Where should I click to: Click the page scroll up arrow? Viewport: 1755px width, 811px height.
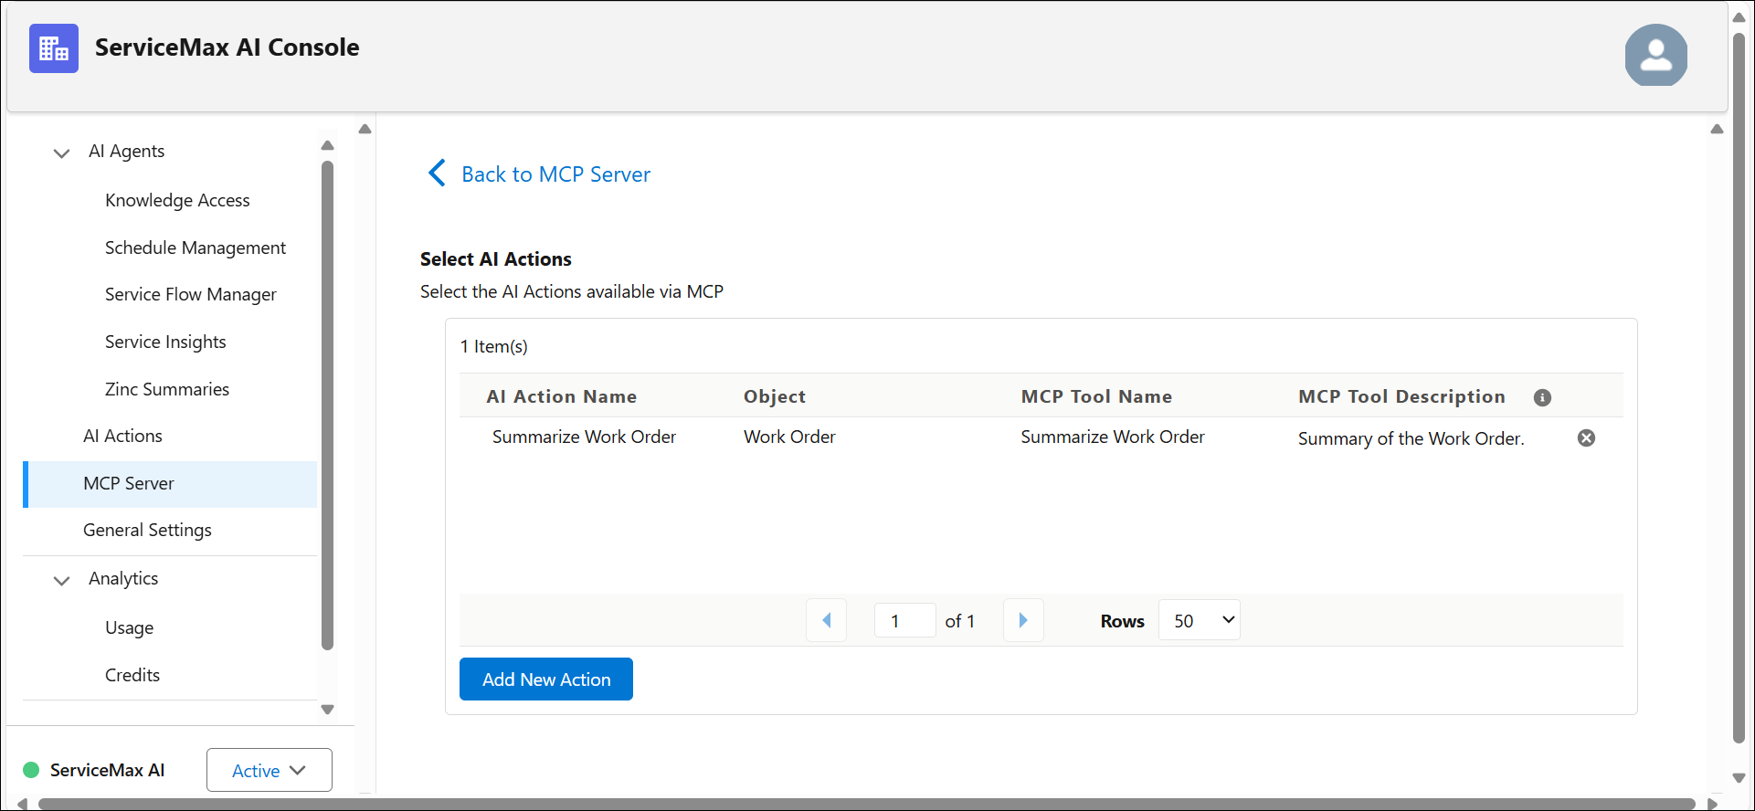(x=1739, y=17)
